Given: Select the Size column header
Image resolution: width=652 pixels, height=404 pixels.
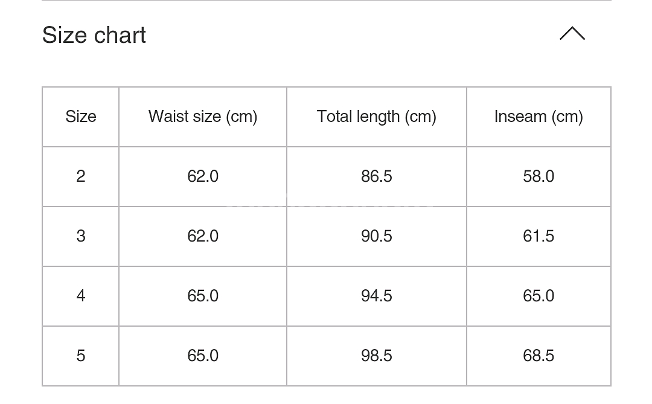Looking at the screenshot, I should point(81,117).
